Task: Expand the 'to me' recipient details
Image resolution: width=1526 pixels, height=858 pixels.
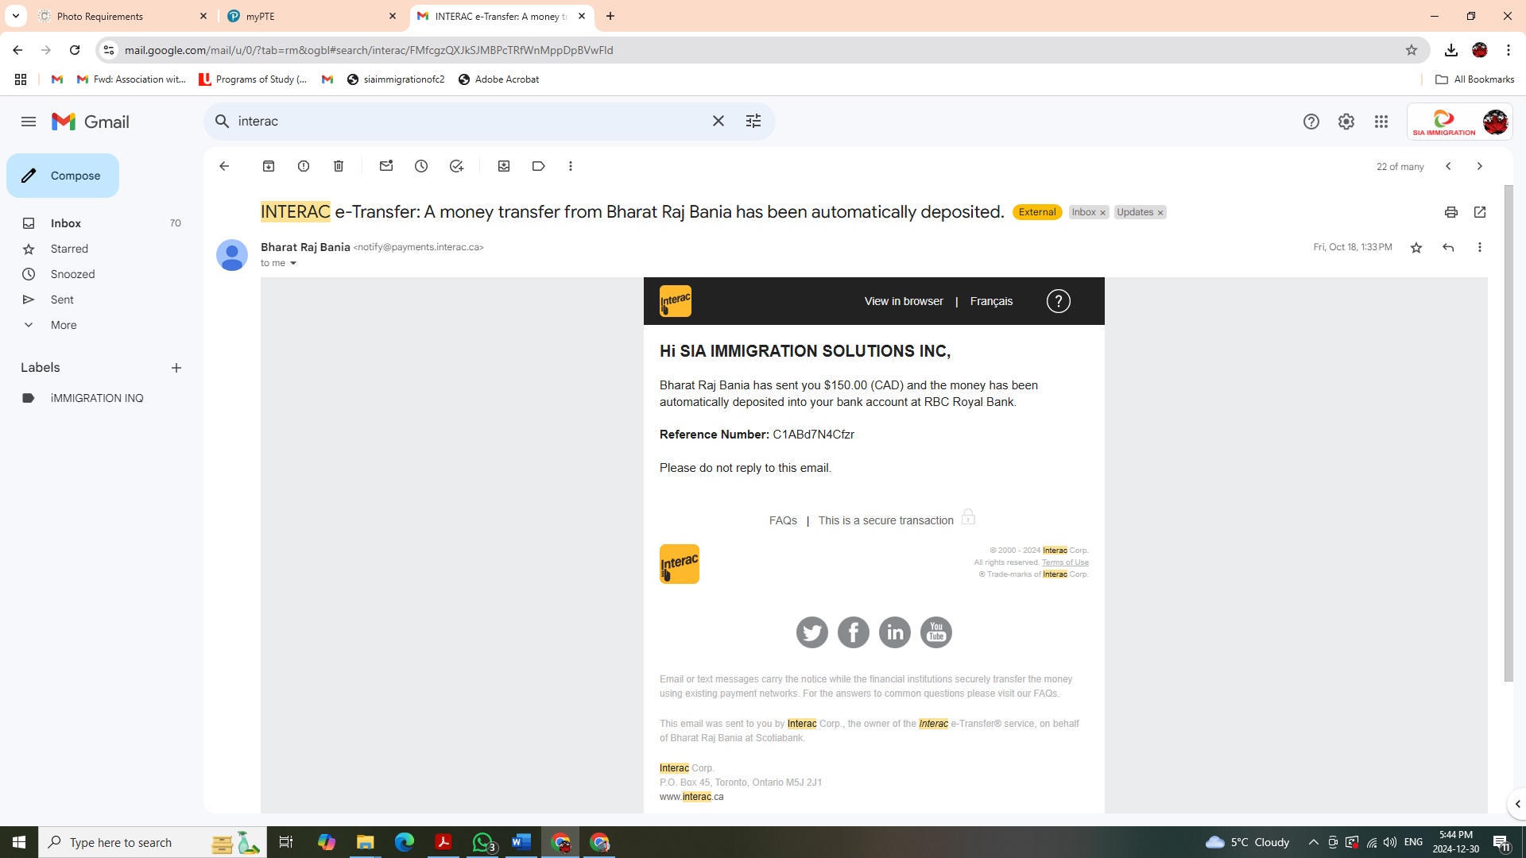Action: click(293, 264)
